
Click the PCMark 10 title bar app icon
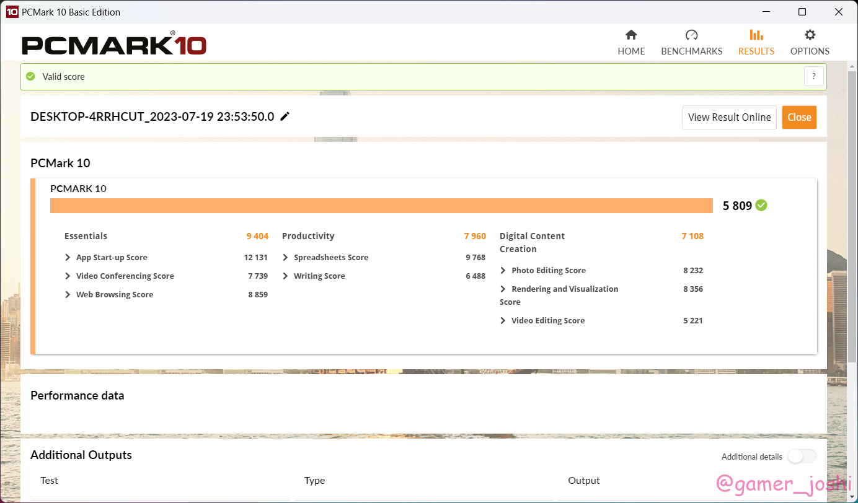12,12
